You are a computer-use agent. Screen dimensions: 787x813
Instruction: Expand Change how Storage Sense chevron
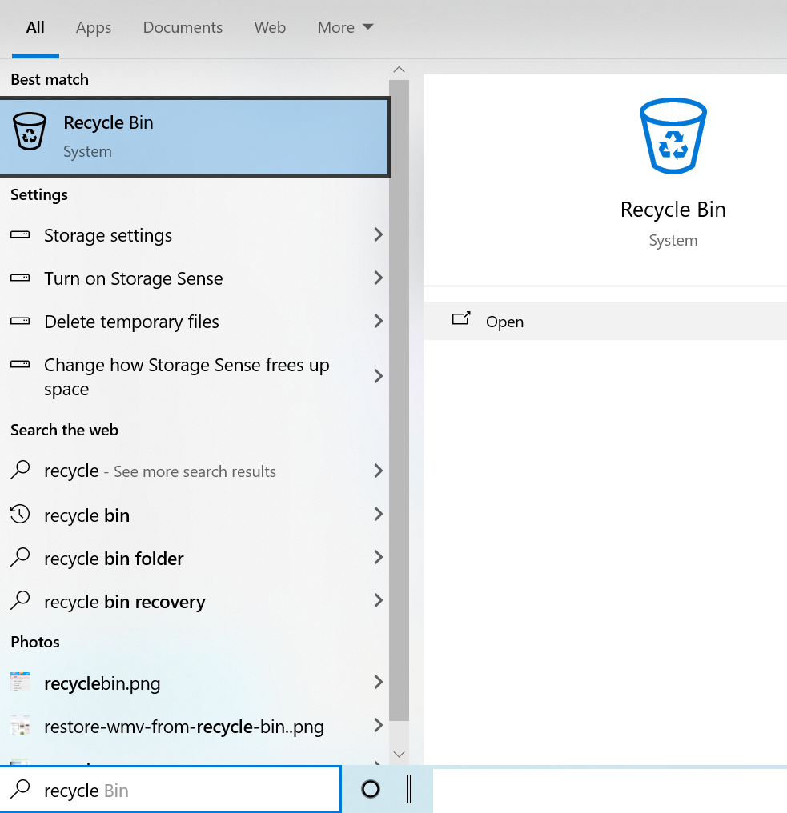[x=378, y=376]
